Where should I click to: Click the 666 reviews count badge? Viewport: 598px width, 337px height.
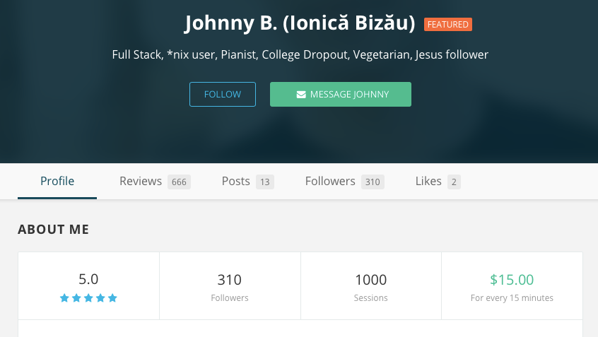[179, 182]
